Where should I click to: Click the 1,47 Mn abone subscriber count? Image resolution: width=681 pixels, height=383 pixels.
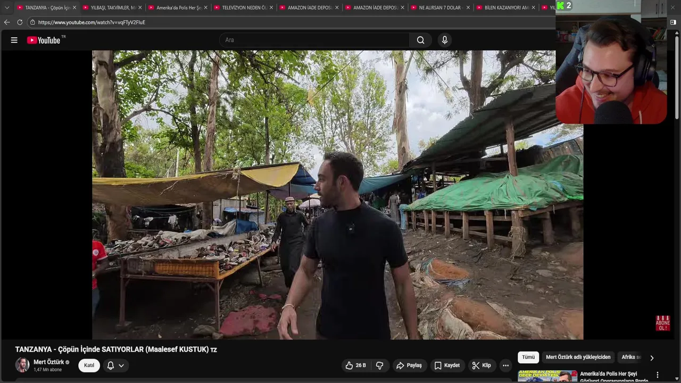pyautogui.click(x=48, y=370)
